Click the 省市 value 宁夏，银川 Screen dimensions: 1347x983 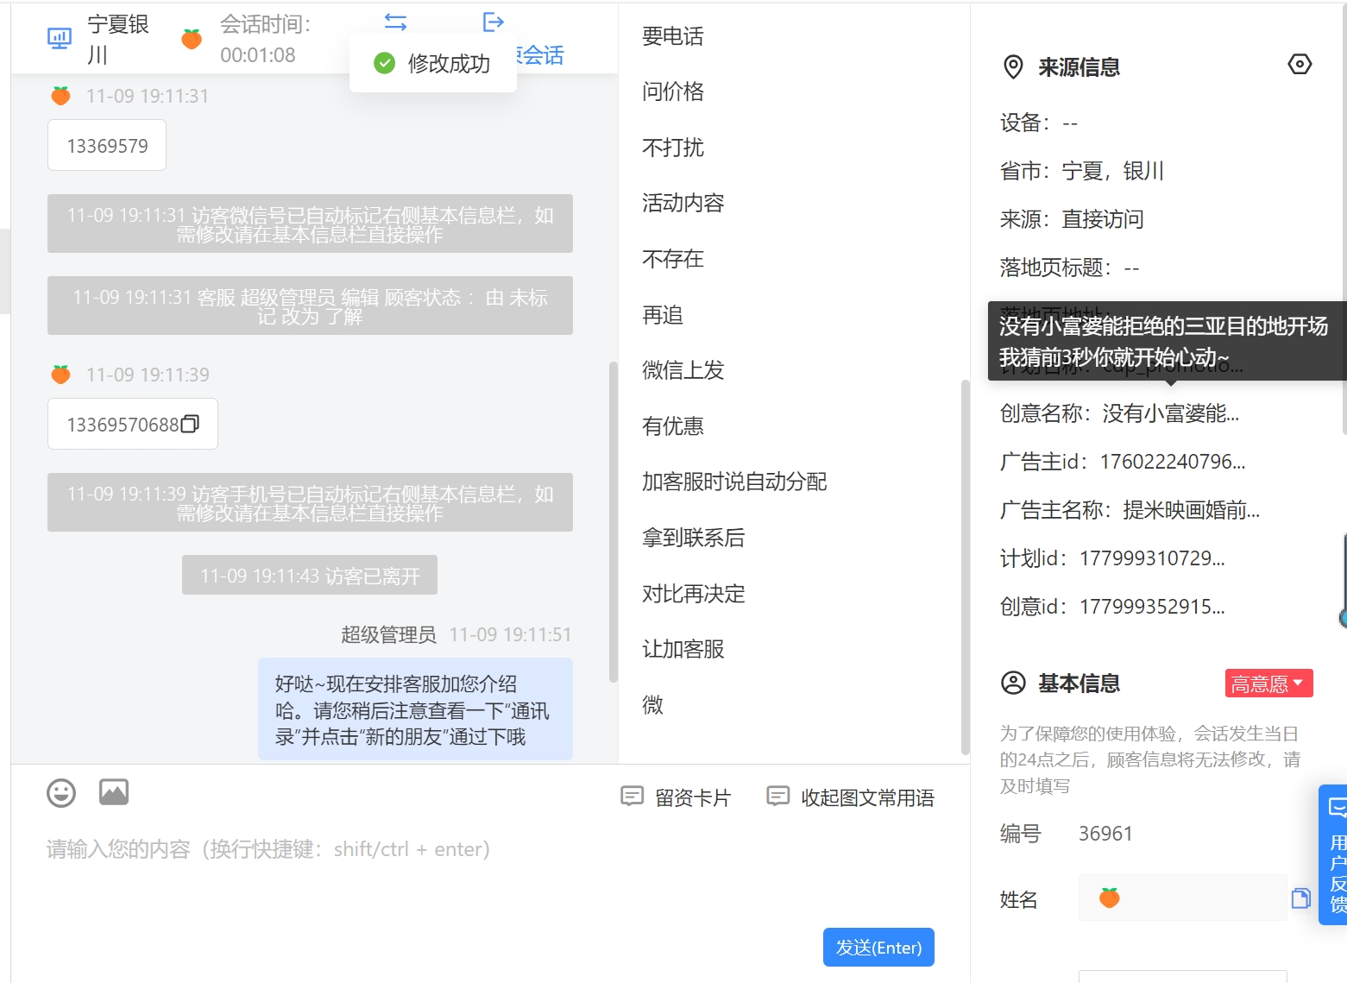pos(1113,171)
